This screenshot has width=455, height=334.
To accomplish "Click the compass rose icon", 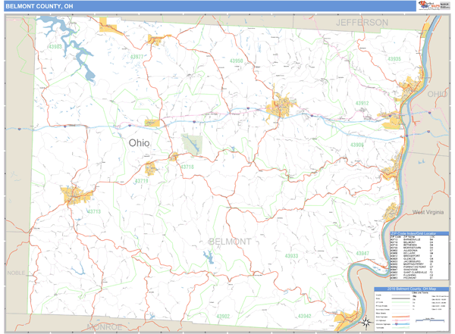I will click(x=366, y=321).
